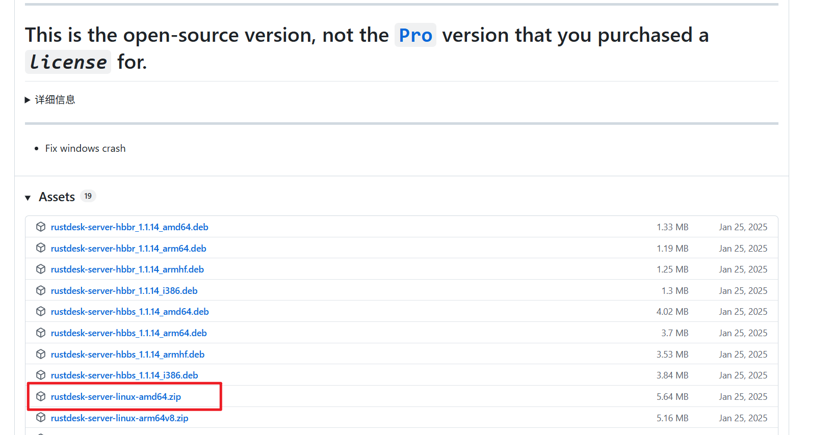This screenshot has height=435, width=833.
Task: Collapse the Assets list triangle
Action: point(28,198)
